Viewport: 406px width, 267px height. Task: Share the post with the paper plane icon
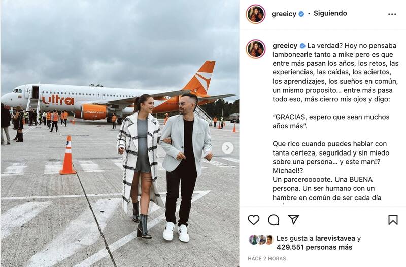pos(294,219)
